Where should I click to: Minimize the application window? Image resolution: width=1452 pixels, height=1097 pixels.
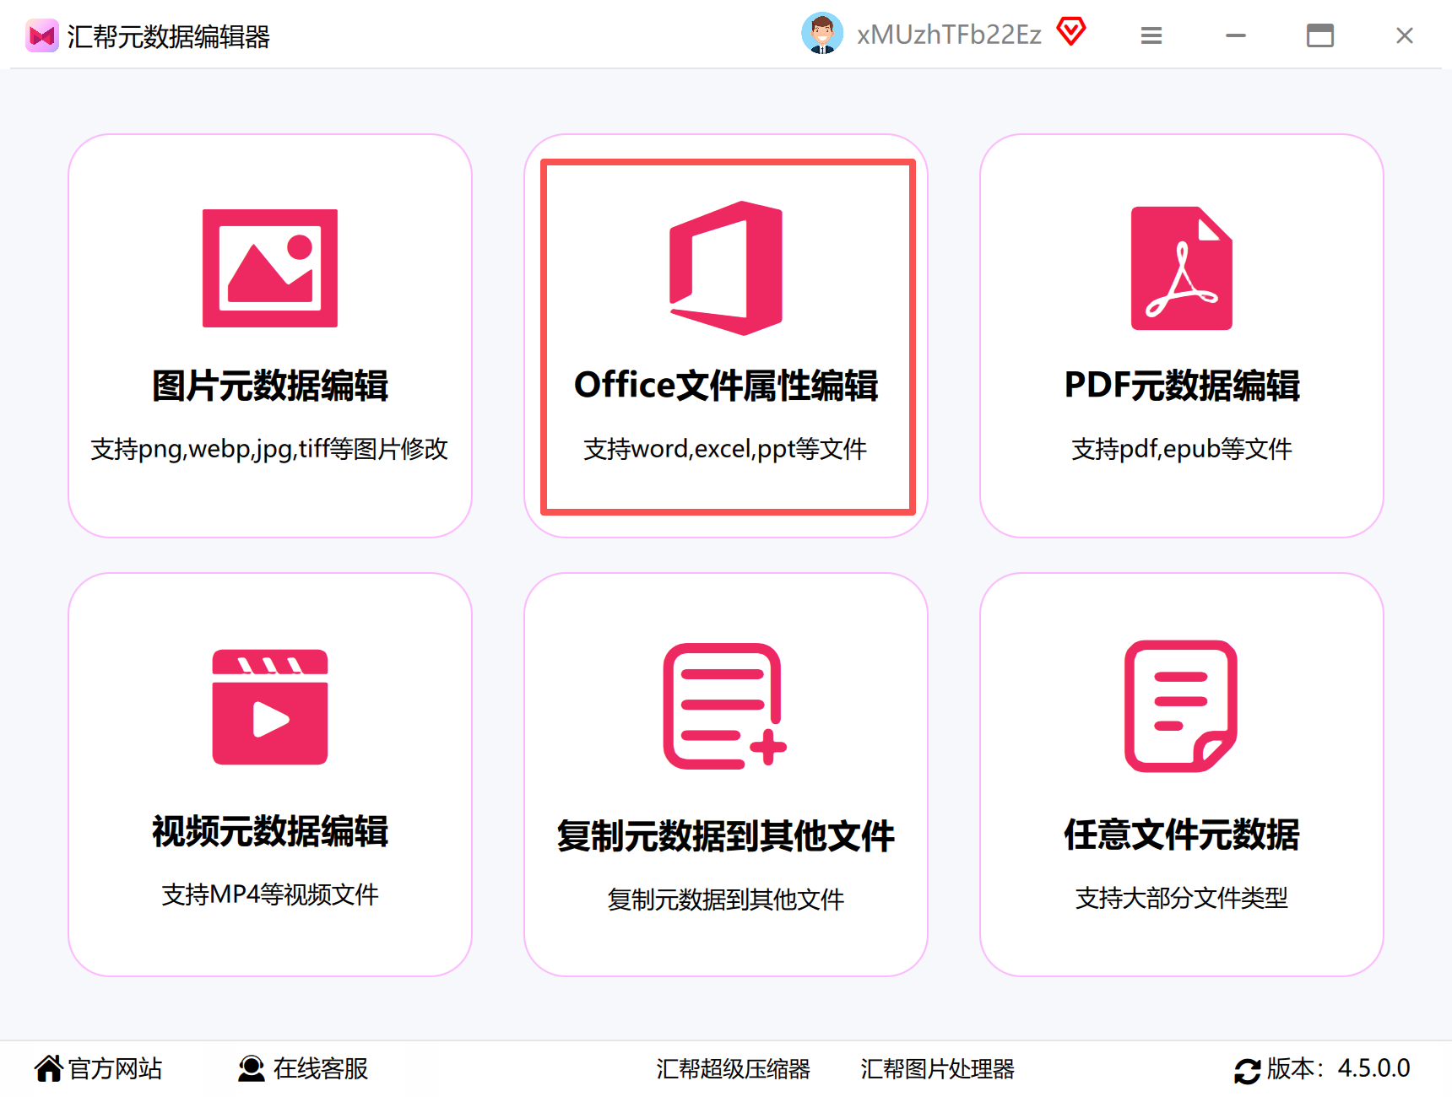1236,35
